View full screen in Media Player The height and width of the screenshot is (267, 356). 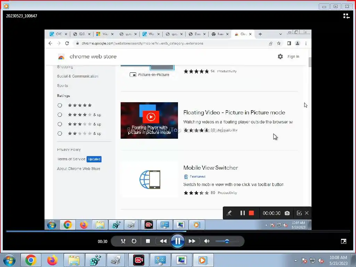coord(343,241)
